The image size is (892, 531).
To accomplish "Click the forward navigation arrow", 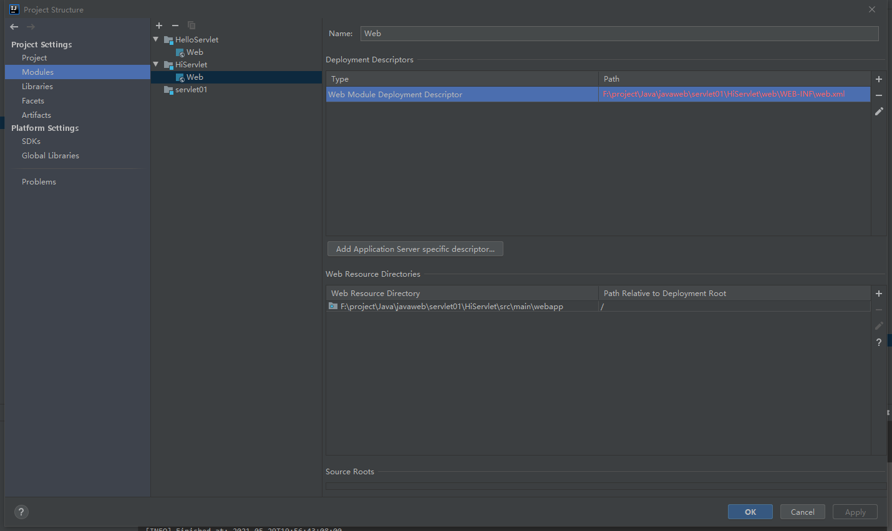I will [31, 27].
